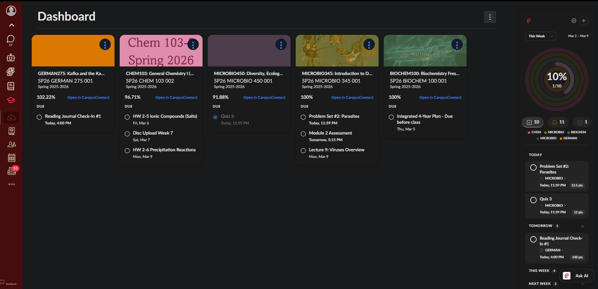Click the plus button to add task
The height and width of the screenshot is (289, 598).
(584, 21)
